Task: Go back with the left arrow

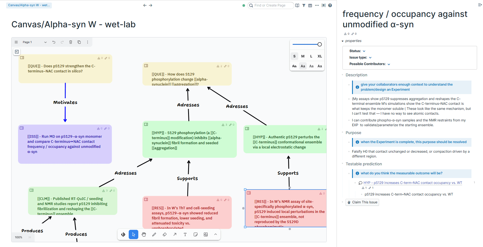Action: click(145, 5)
